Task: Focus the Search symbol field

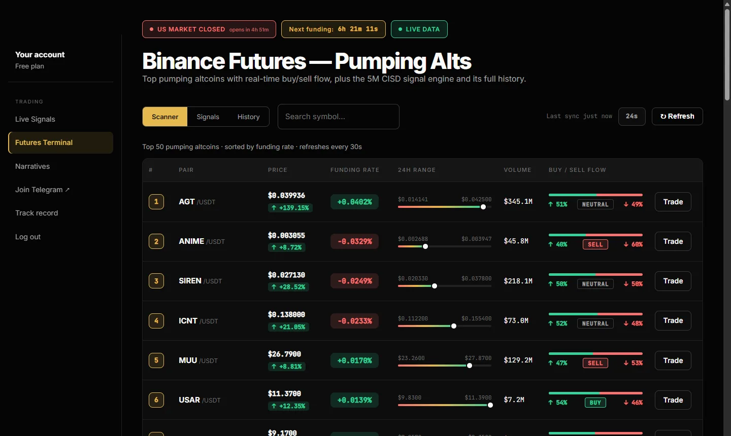Action: pyautogui.click(x=339, y=117)
